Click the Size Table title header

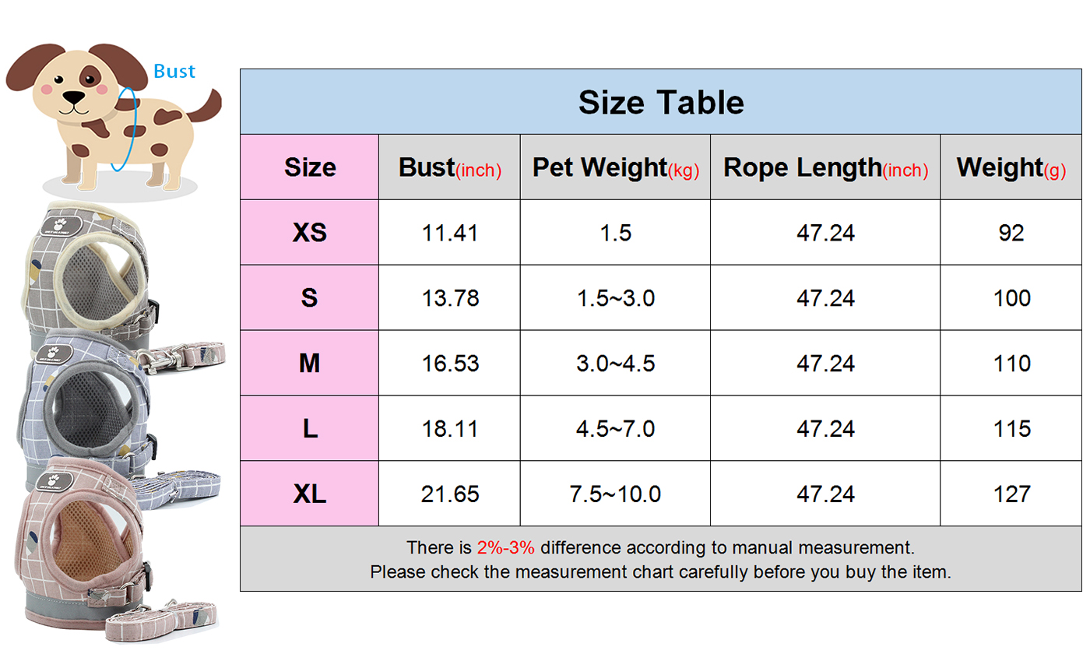[x=660, y=102]
